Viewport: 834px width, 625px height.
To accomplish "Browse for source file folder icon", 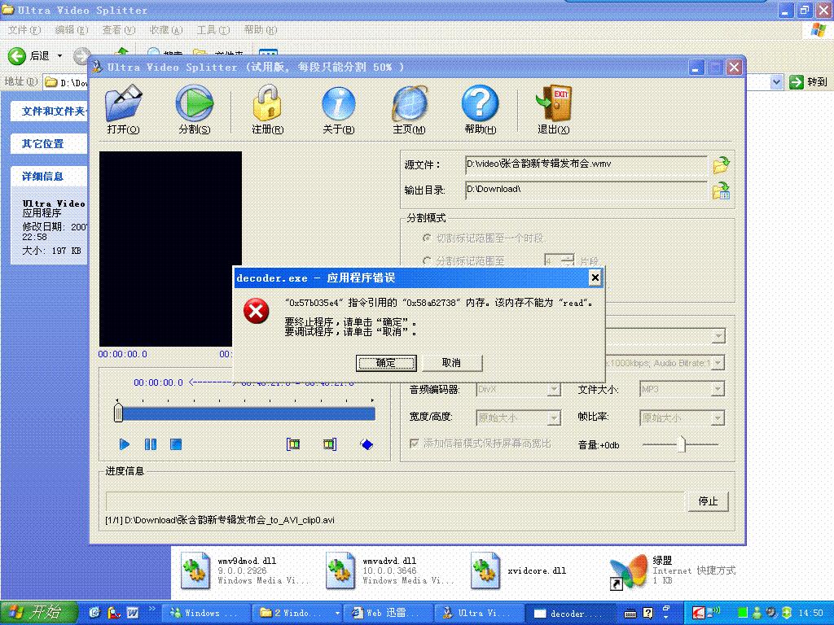I will point(722,164).
